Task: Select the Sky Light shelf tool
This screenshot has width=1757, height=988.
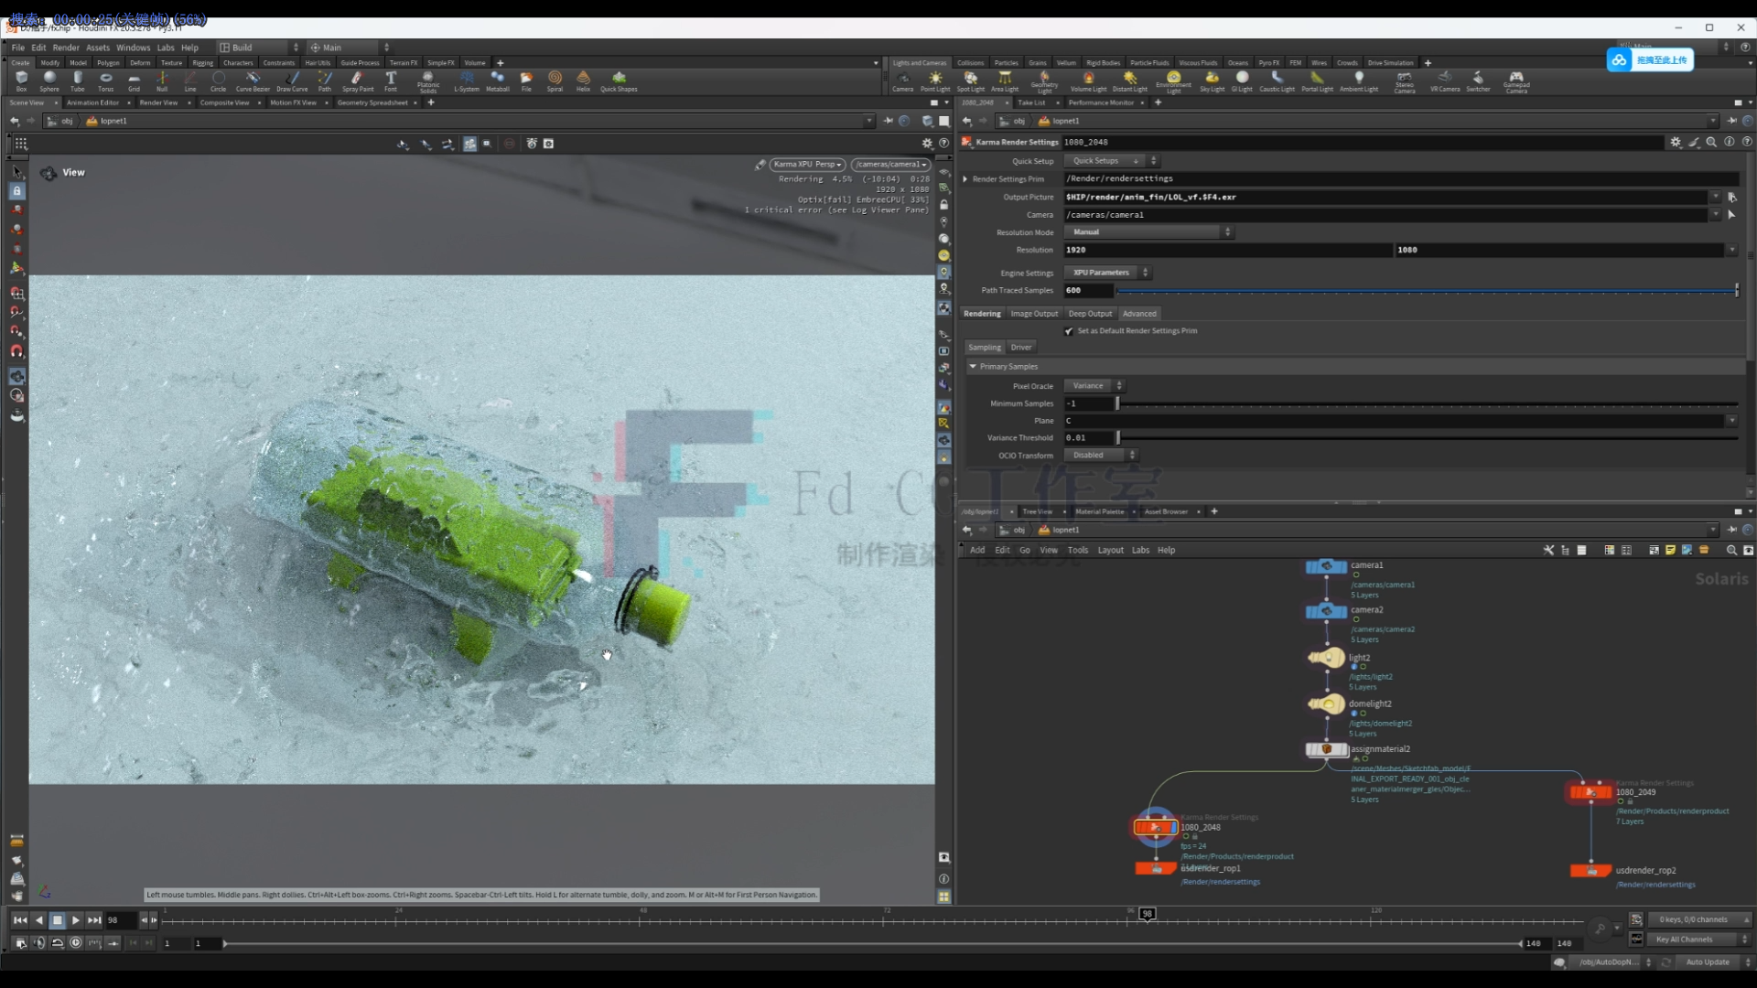Action: (1211, 81)
